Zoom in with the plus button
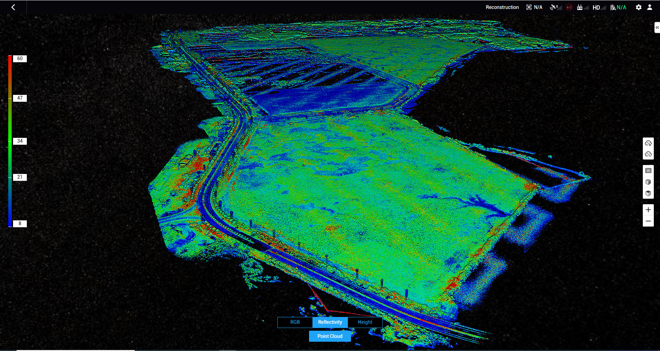The height and width of the screenshot is (351, 660). point(648,210)
